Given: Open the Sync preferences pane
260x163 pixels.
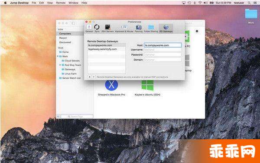Looking at the screenshot, I should (x=97, y=28).
